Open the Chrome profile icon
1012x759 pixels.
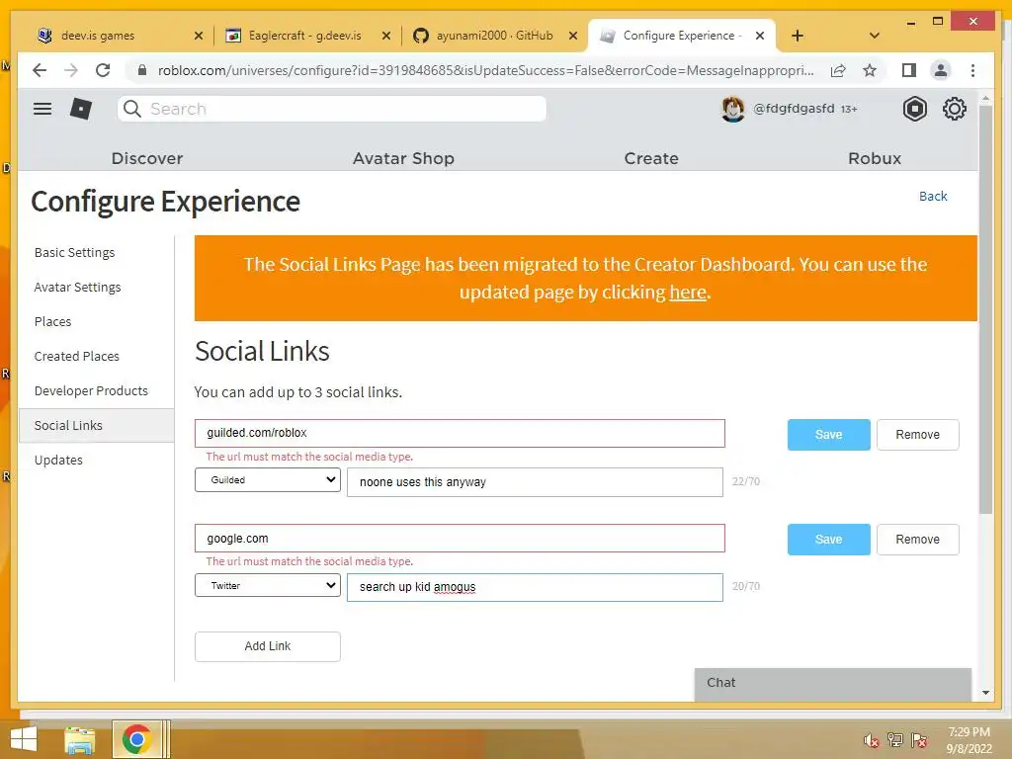pyautogui.click(x=941, y=70)
